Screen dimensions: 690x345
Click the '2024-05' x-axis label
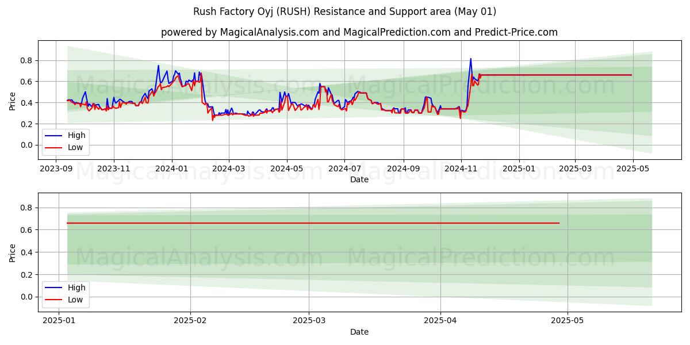point(287,168)
